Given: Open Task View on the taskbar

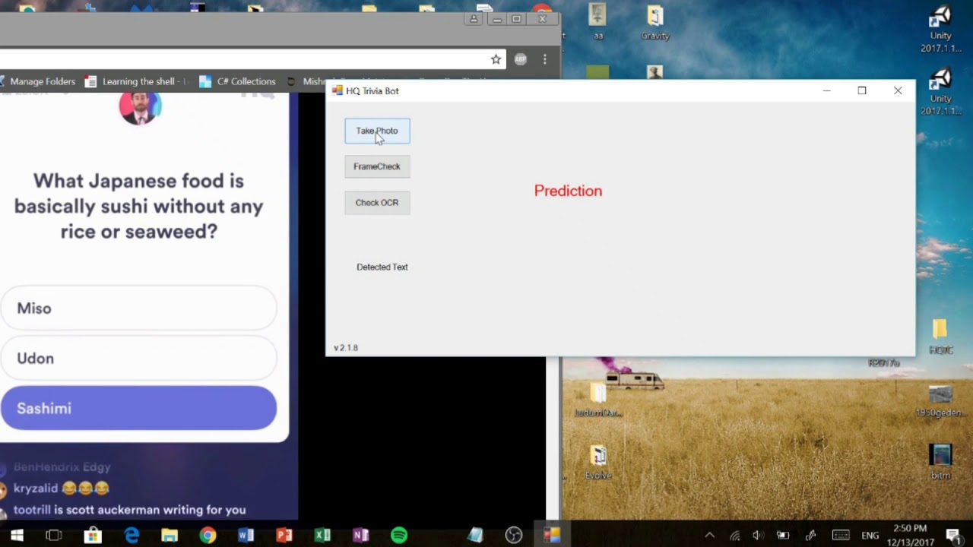Looking at the screenshot, I should [54, 536].
